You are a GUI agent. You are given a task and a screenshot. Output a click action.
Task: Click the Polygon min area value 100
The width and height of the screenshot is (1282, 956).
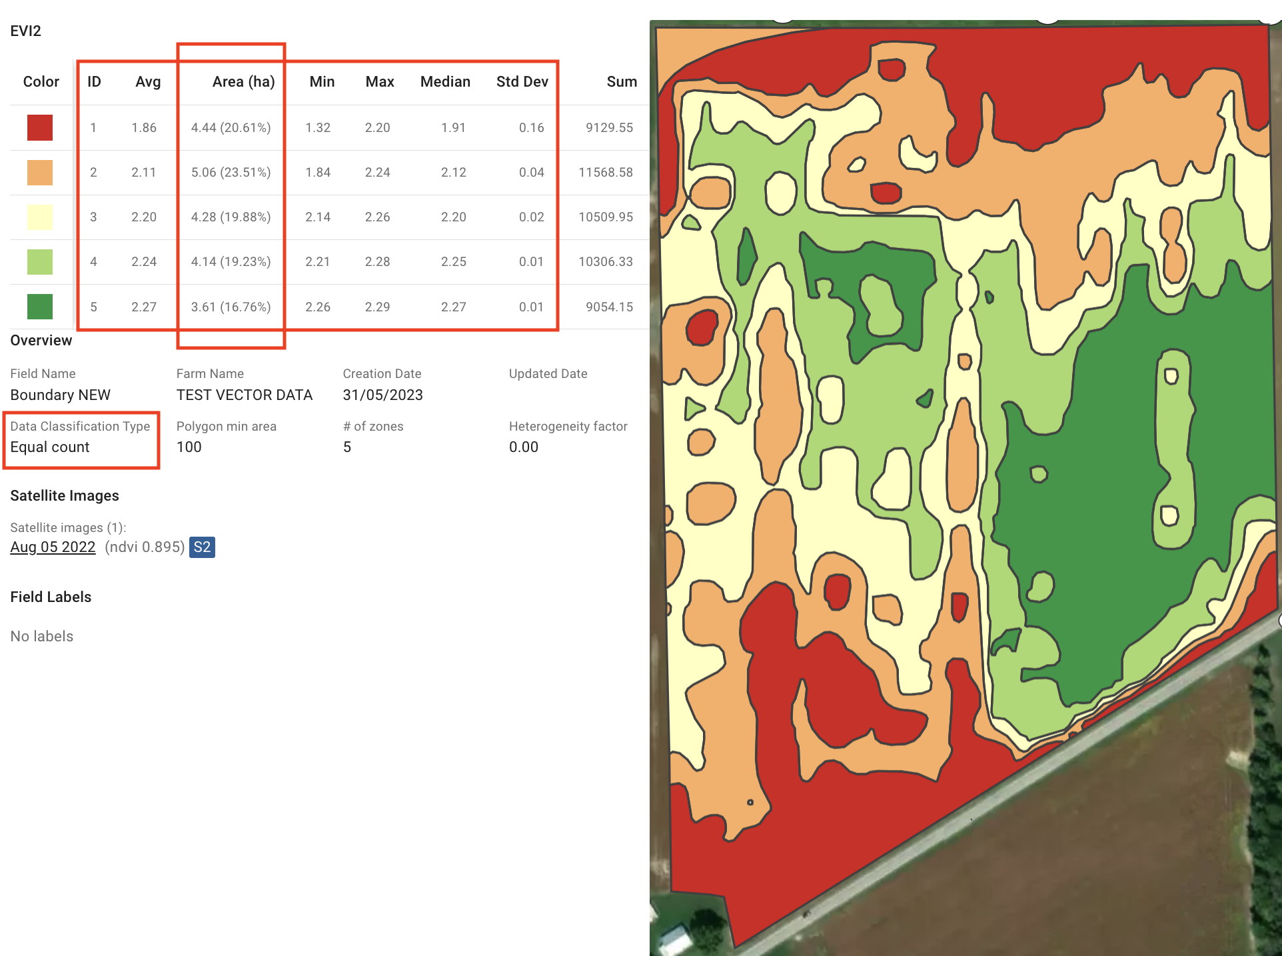pyautogui.click(x=189, y=447)
